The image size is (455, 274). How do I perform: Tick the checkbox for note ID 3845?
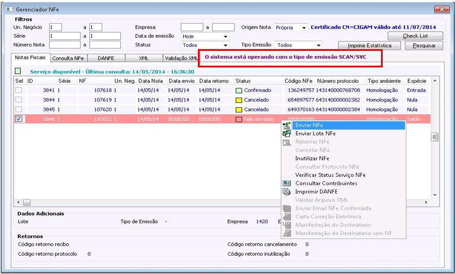click(x=18, y=109)
